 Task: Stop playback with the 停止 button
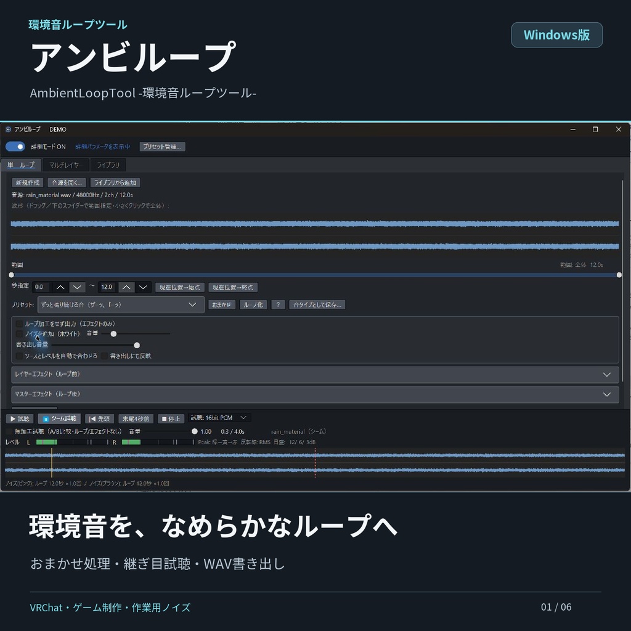coord(171,419)
